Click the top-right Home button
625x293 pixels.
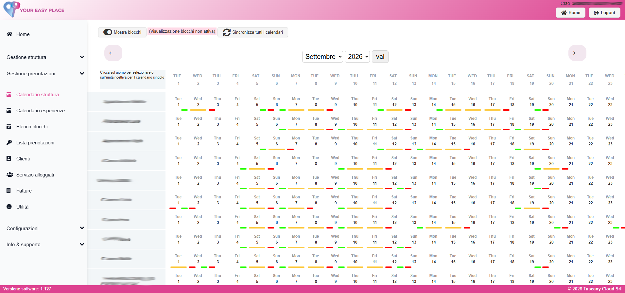tap(570, 12)
